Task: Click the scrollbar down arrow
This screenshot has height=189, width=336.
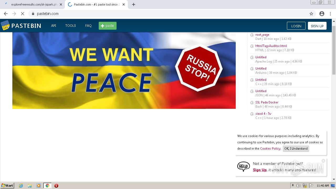Action: click(x=334, y=179)
